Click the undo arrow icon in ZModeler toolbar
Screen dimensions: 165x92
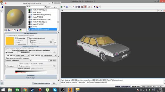coord(64,7)
